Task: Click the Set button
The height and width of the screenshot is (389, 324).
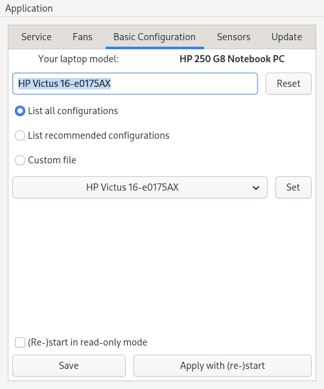Action: click(294, 187)
